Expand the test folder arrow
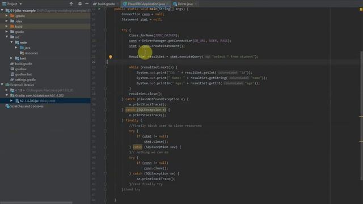The image size is (363, 204). pos(11,58)
